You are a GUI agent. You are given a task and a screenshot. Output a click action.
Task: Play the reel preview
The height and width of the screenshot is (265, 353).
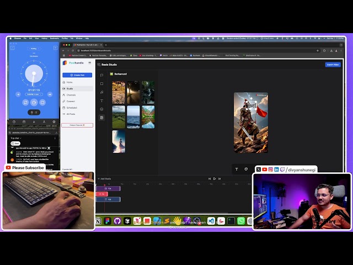pos(215,179)
